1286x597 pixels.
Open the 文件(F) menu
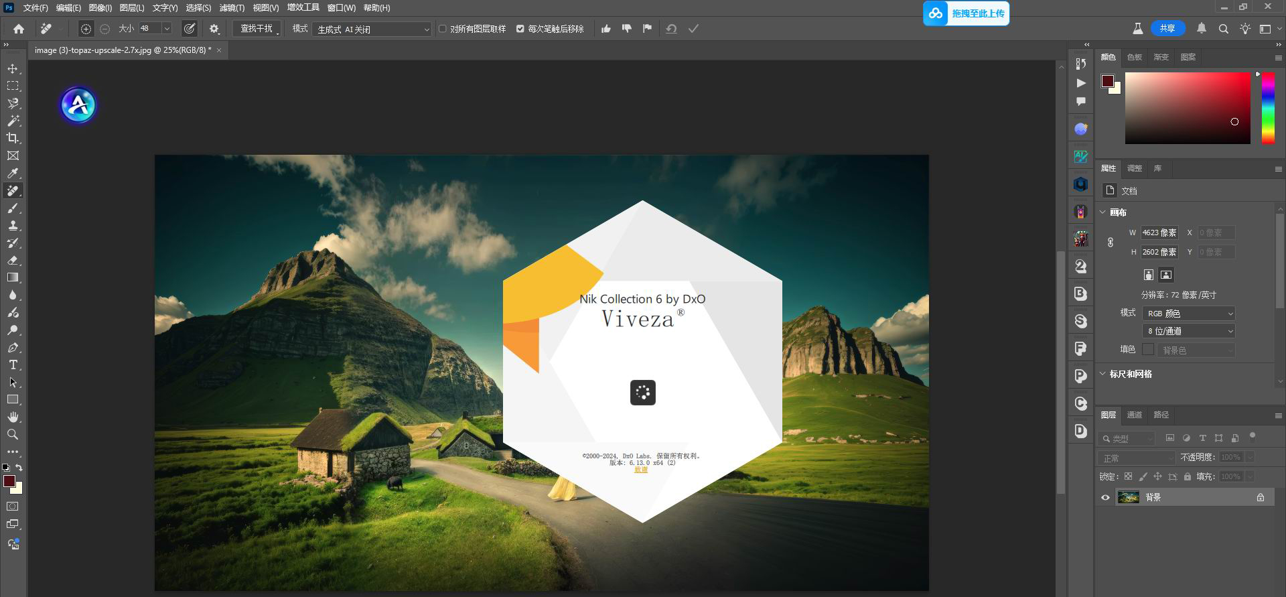pos(35,8)
